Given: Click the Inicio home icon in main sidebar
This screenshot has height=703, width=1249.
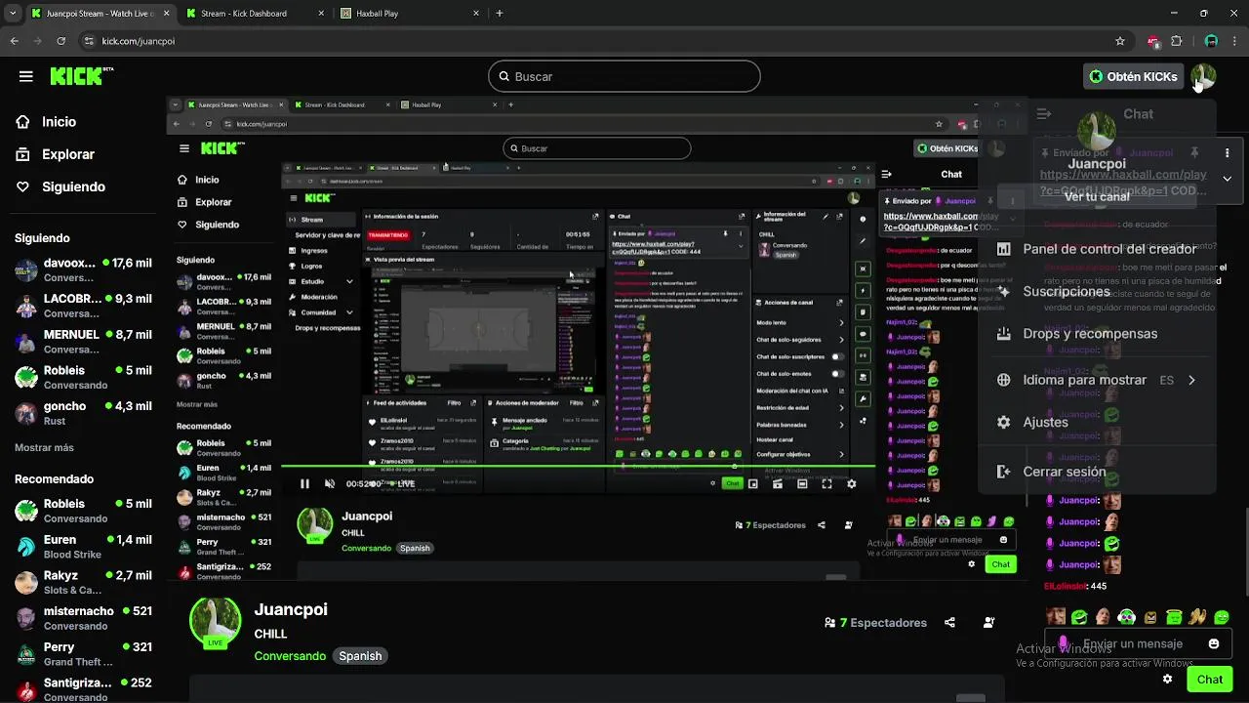Looking at the screenshot, I should point(23,122).
